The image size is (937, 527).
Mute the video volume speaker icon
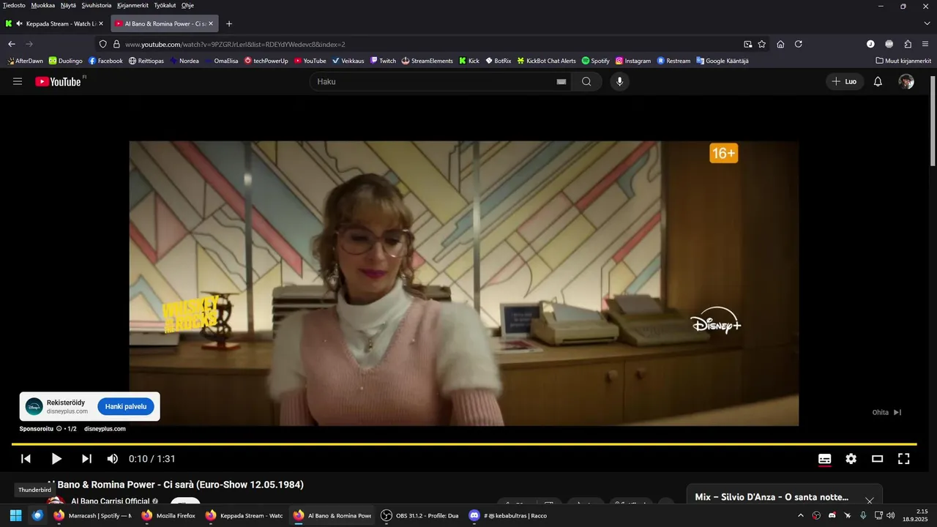click(x=113, y=459)
